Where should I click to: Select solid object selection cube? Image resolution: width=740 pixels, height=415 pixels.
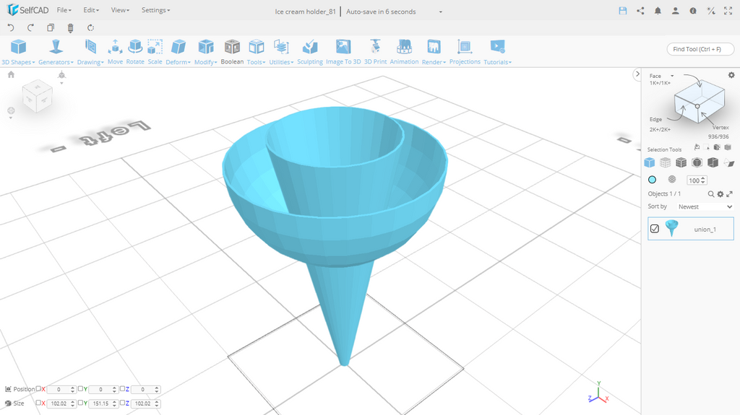650,162
